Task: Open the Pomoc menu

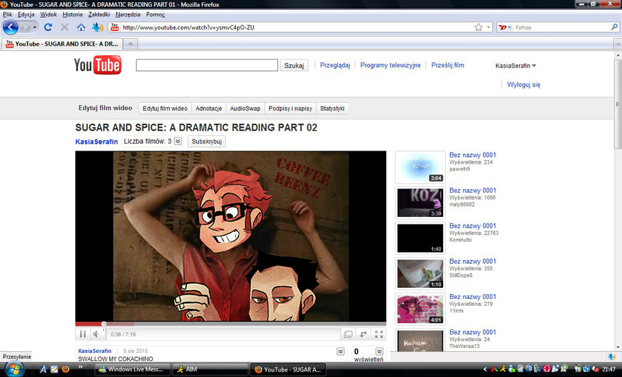Action: tap(155, 14)
